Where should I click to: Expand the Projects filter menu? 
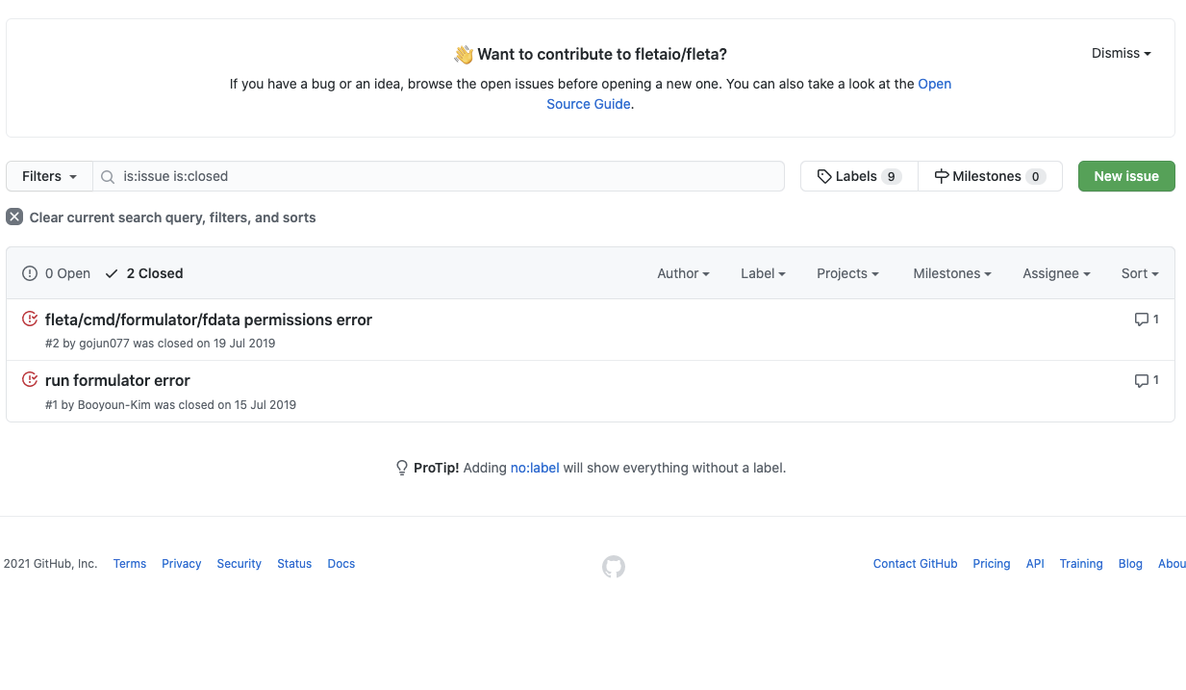847,273
